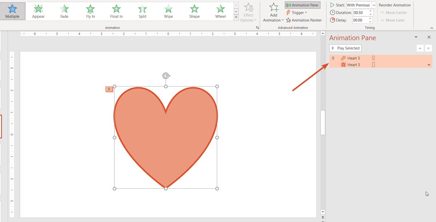Open second Heart 3 animation options arrow
This screenshot has width=436, height=222.
tap(429, 65)
